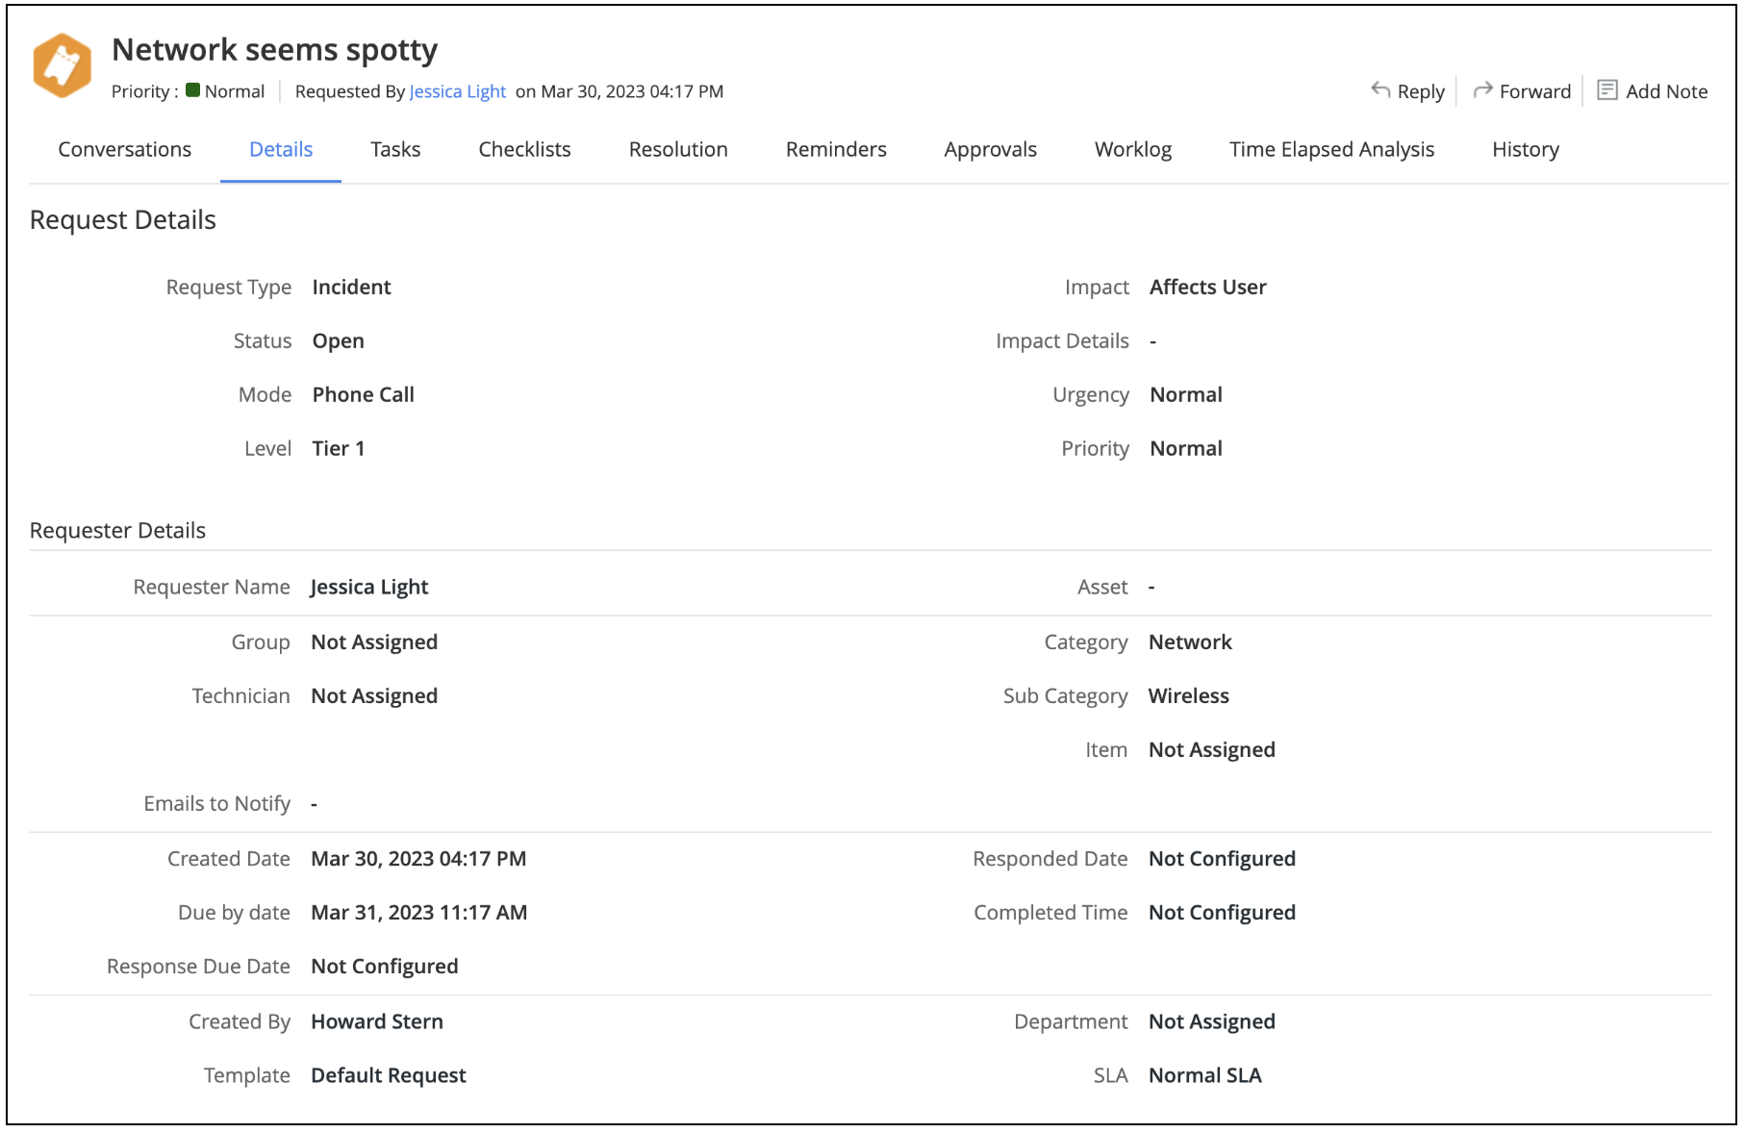Click the Status field value Open
The height and width of the screenshot is (1133, 1745).
tap(338, 341)
